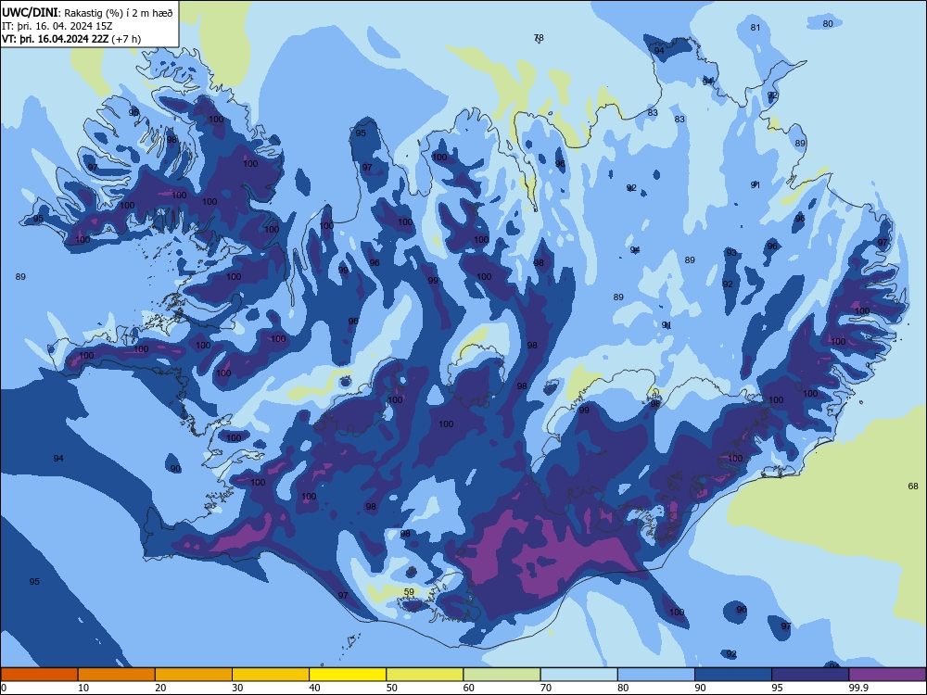This screenshot has width=927, height=695.
Task: Click the '70' legend tick label
Action: coord(546,688)
